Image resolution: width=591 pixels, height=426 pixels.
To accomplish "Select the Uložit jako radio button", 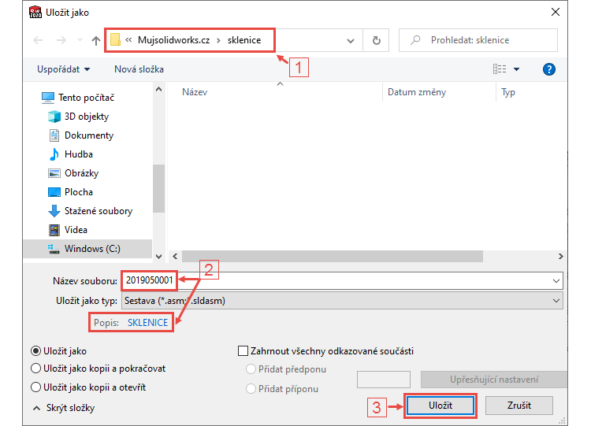I will 35,351.
